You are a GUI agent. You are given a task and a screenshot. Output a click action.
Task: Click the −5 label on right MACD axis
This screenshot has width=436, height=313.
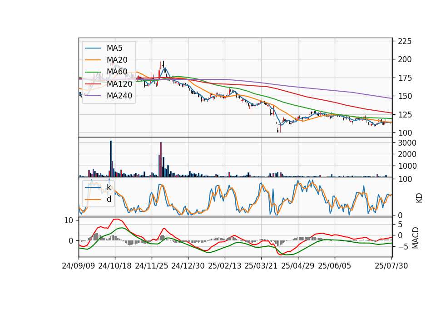point(404,247)
